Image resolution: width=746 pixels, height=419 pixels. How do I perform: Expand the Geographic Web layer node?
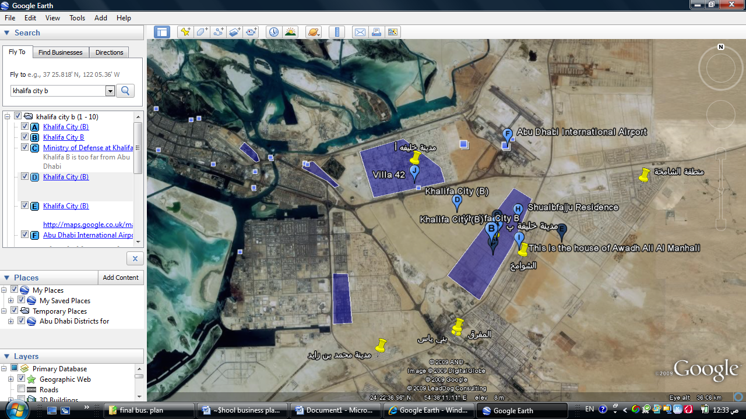pyautogui.click(x=11, y=379)
